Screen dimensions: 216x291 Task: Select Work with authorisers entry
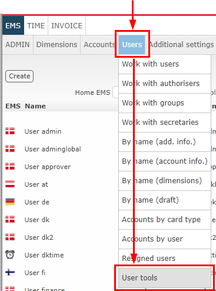pyautogui.click(x=165, y=84)
